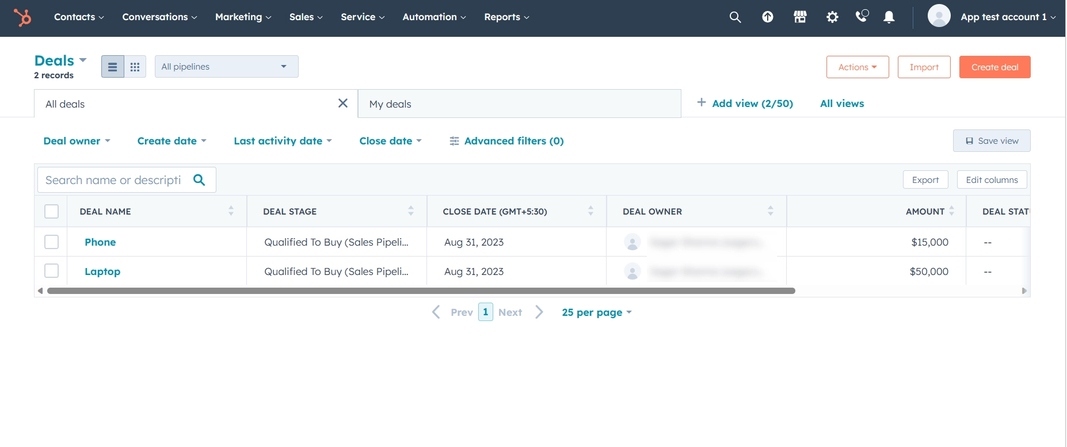
Task: Open Advanced filters (0)
Action: point(506,141)
